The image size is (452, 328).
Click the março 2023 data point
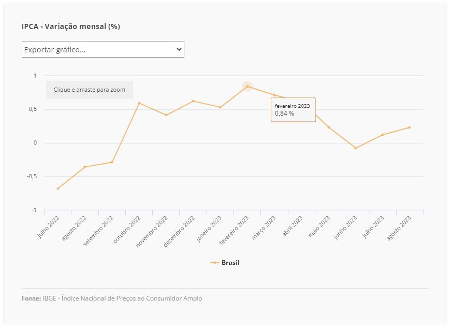pyautogui.click(x=274, y=95)
